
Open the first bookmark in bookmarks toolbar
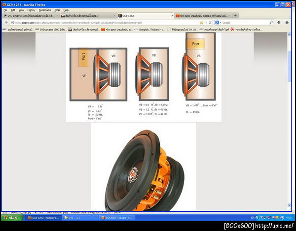(18, 30)
